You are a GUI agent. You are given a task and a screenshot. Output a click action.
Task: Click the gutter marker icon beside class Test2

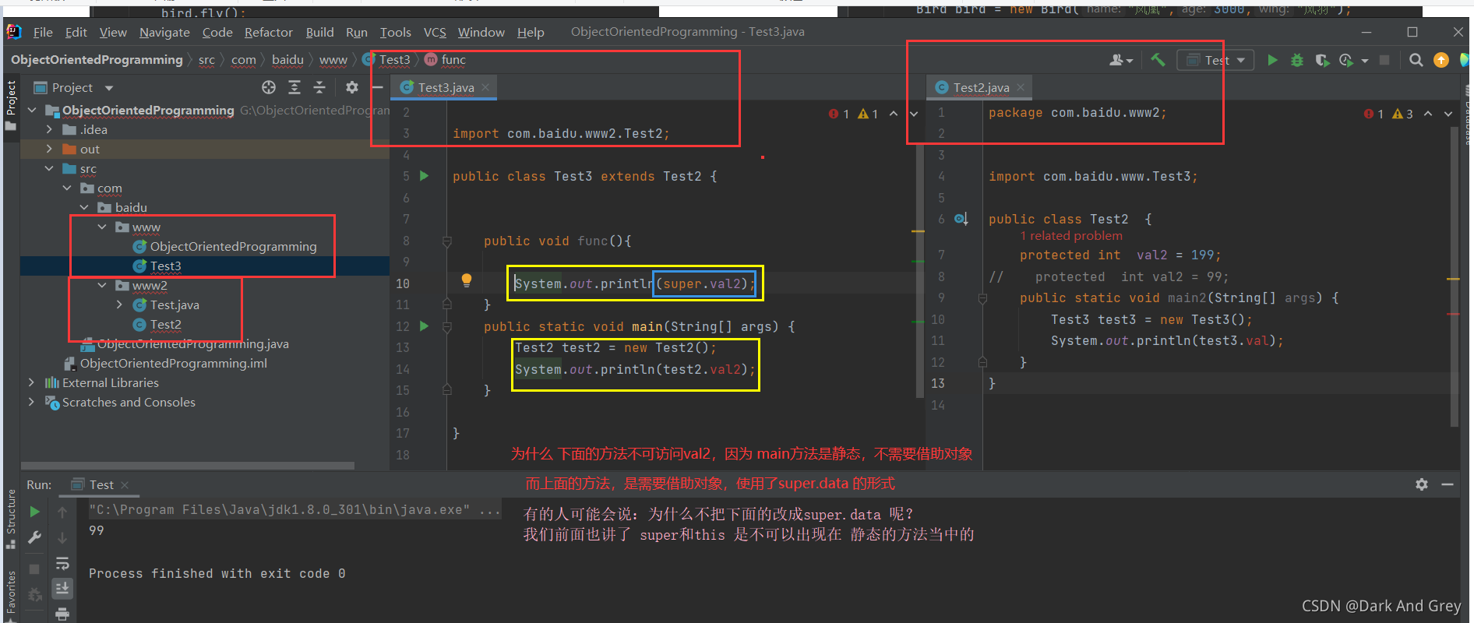click(x=961, y=220)
